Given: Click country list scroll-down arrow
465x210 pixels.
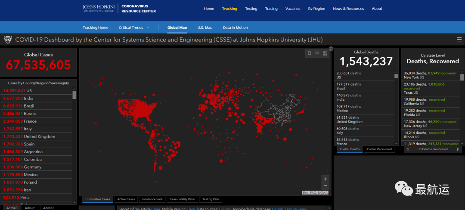Looking at the screenshot, I should coord(74,202).
